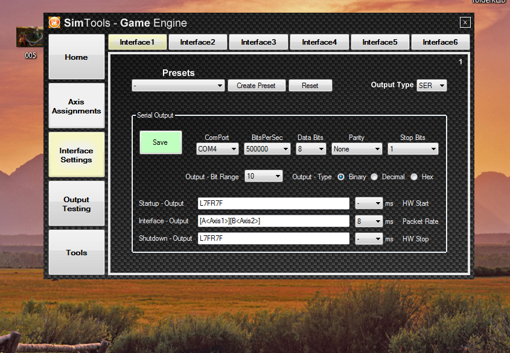Click the 'HW Stop' label

415,239
